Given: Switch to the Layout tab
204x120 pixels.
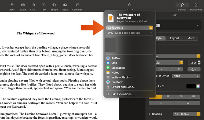Looking at the screenshot, I should tap(174, 38).
